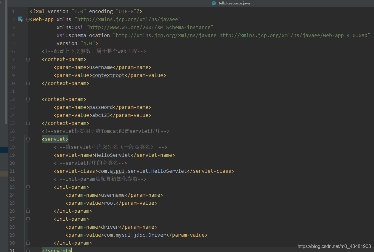Click the password param-name value on line 13
Image resolution: width=374 pixels, height=252 pixels.
coord(101,107)
